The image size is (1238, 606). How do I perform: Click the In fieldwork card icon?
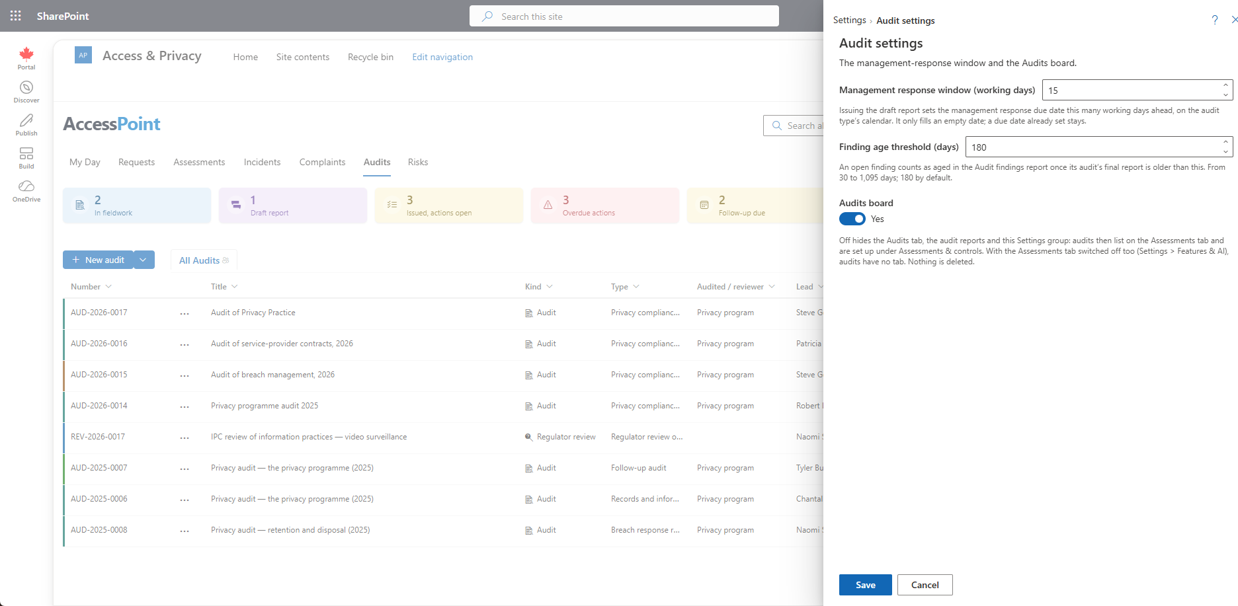(x=80, y=205)
